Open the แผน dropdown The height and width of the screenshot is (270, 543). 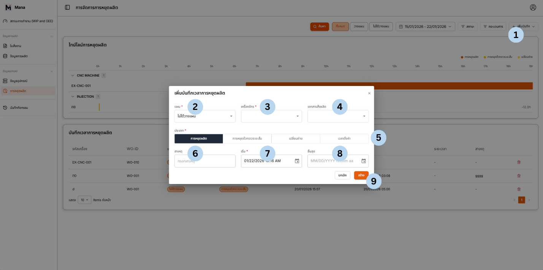coord(205,116)
